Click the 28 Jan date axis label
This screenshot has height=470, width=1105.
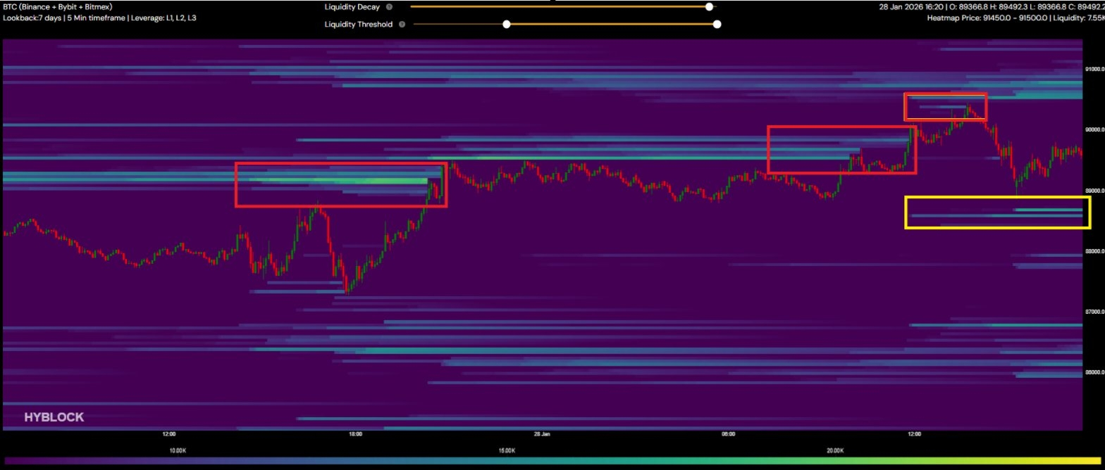[x=542, y=434]
